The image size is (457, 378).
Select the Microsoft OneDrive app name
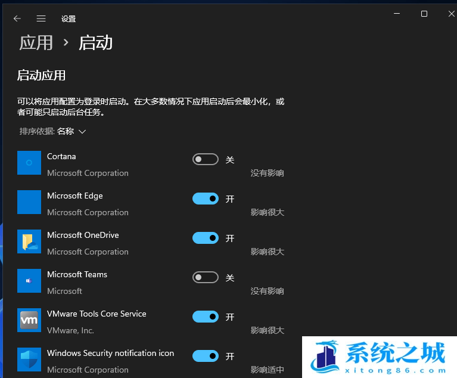(83, 235)
